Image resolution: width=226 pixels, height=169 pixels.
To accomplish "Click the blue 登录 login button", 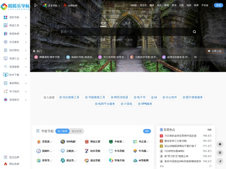I will [218, 5].
